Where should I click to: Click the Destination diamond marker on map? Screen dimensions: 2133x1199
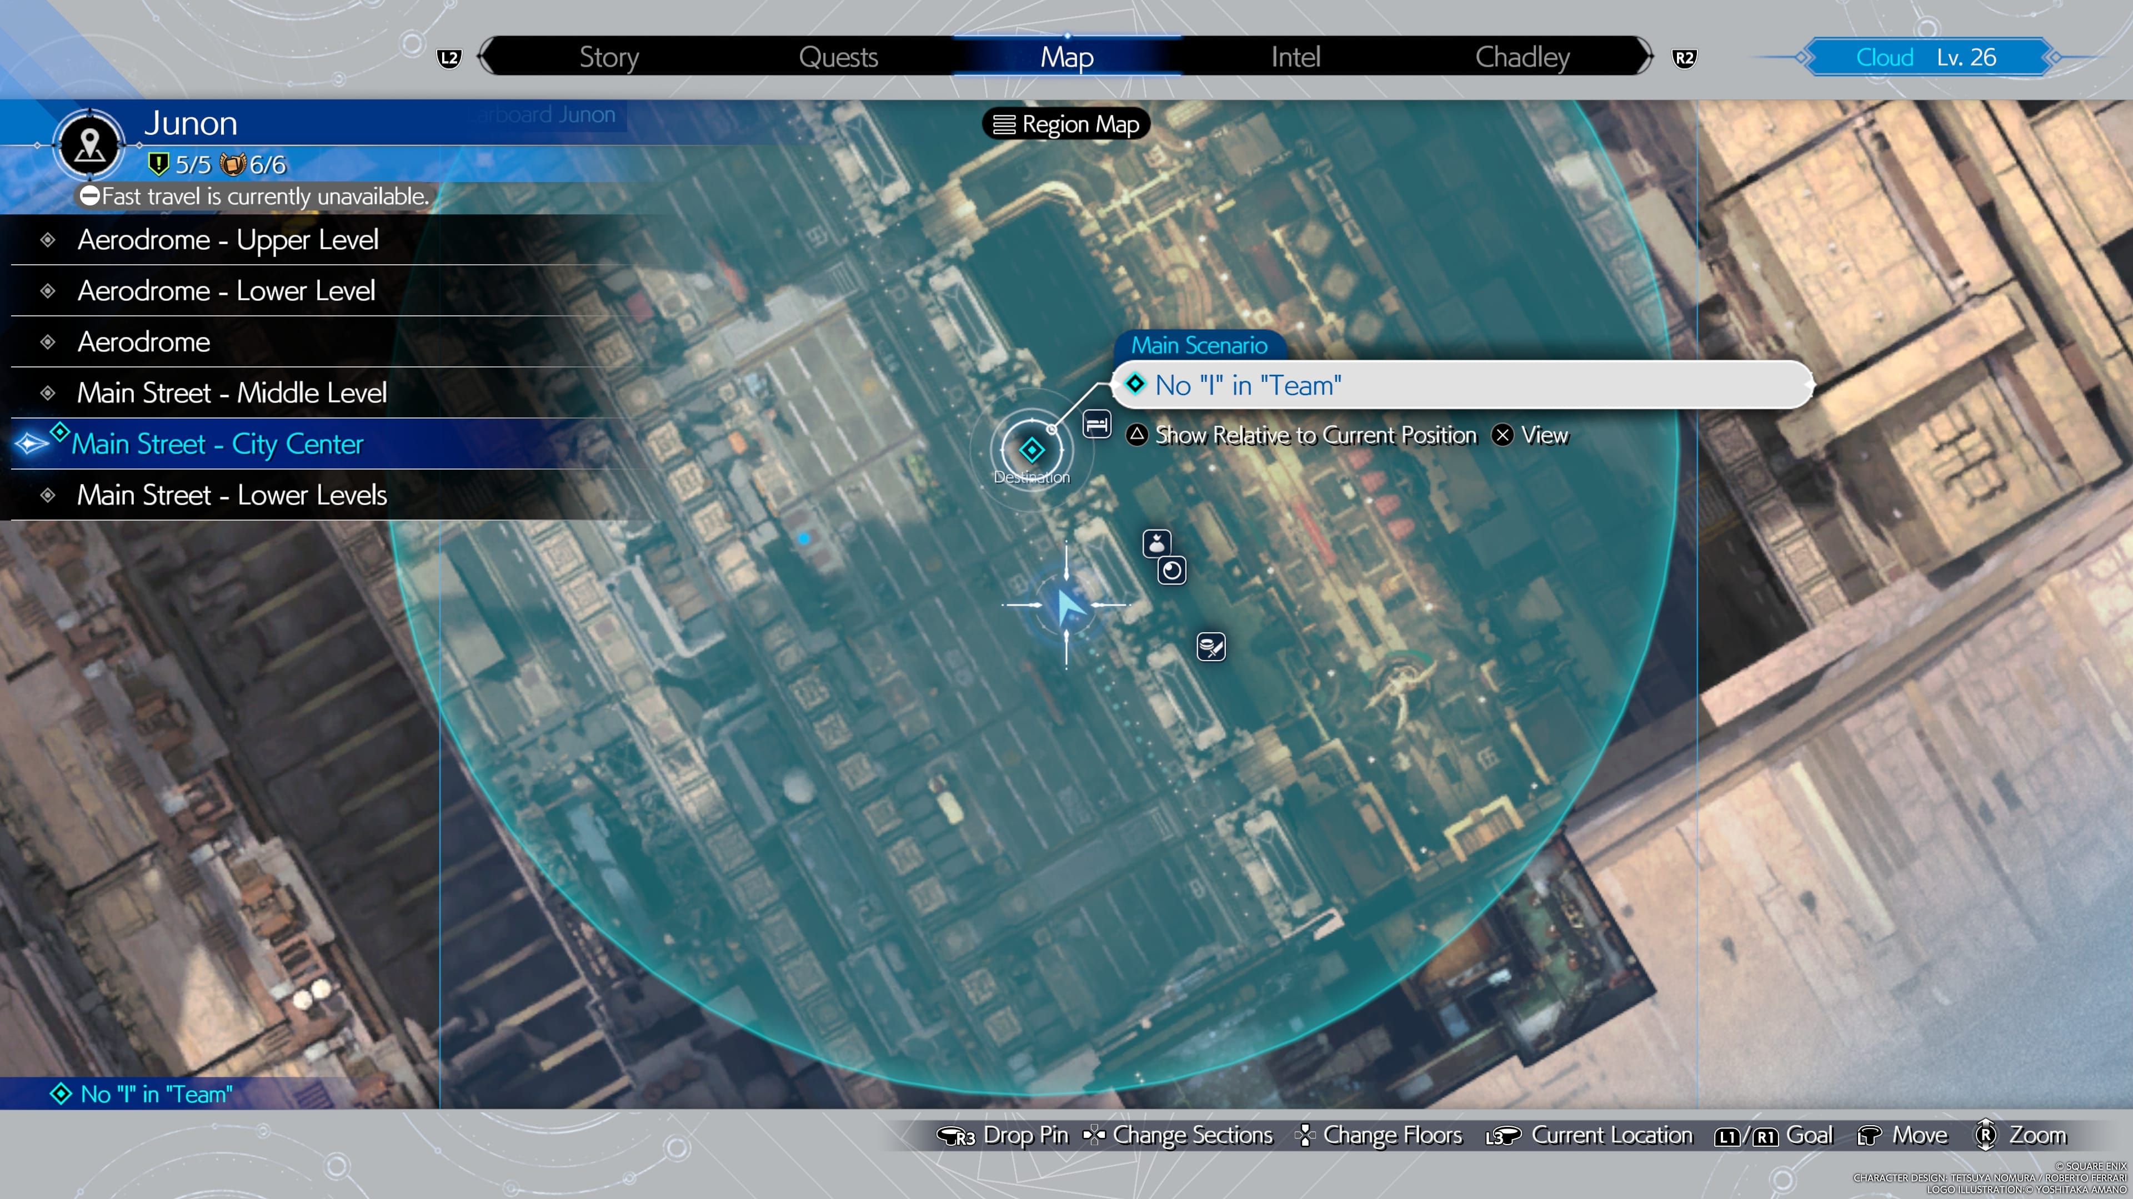point(1032,450)
